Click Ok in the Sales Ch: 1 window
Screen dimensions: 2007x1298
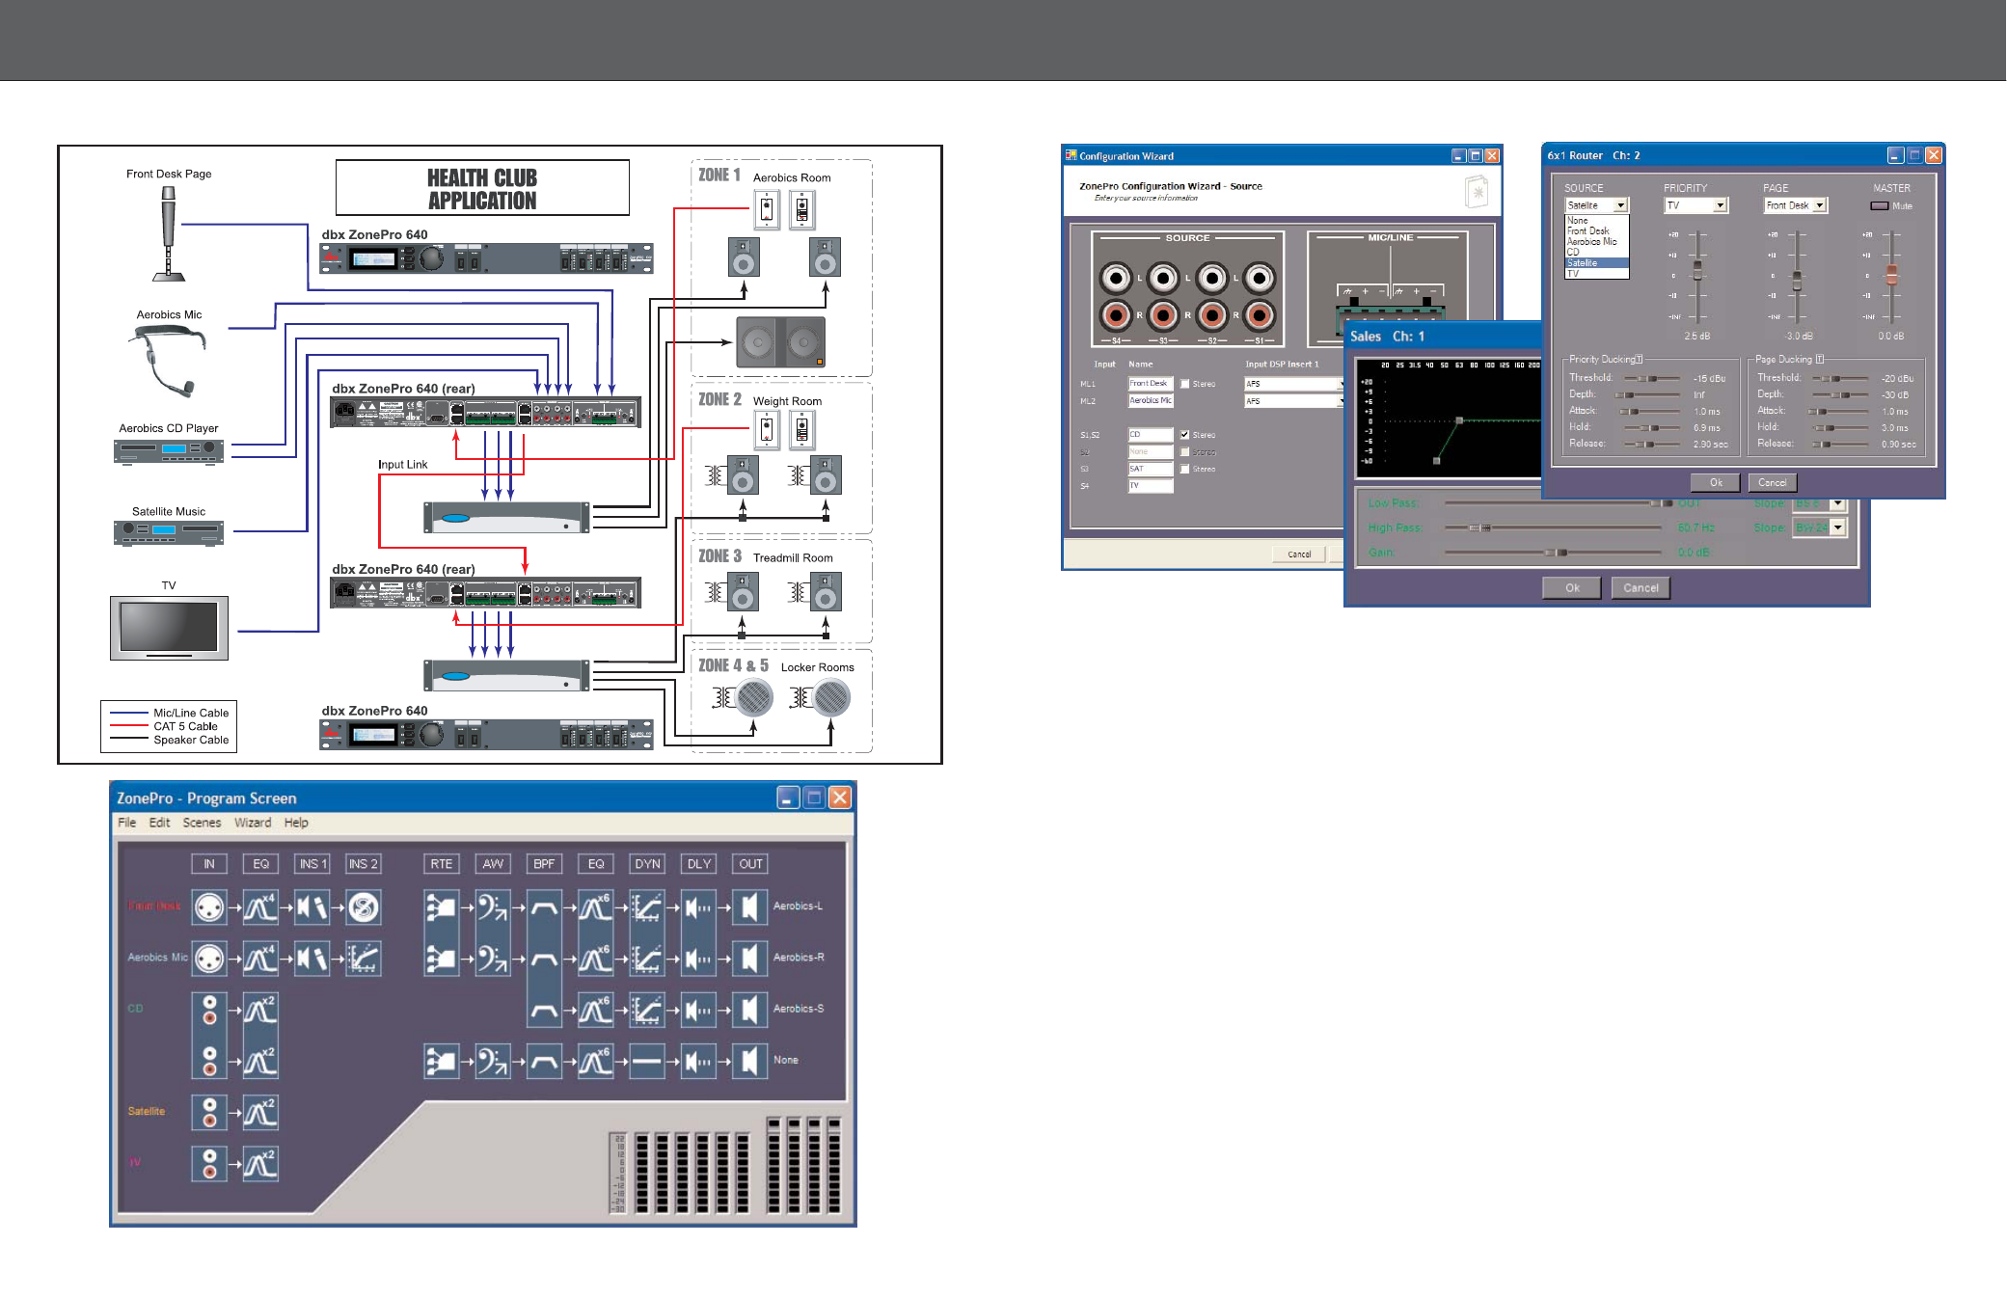(1572, 588)
